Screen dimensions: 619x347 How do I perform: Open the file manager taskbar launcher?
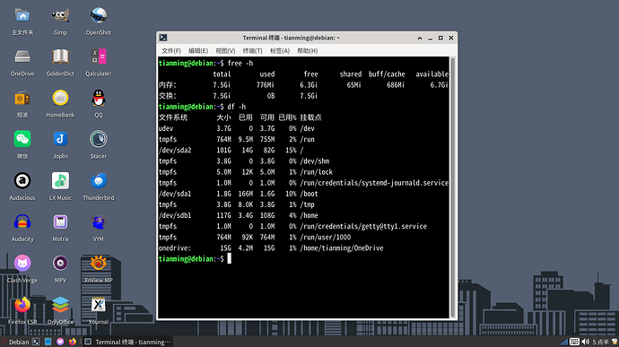coord(48,342)
